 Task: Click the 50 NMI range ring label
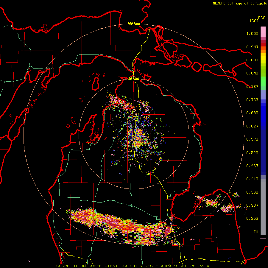(x=134, y=79)
